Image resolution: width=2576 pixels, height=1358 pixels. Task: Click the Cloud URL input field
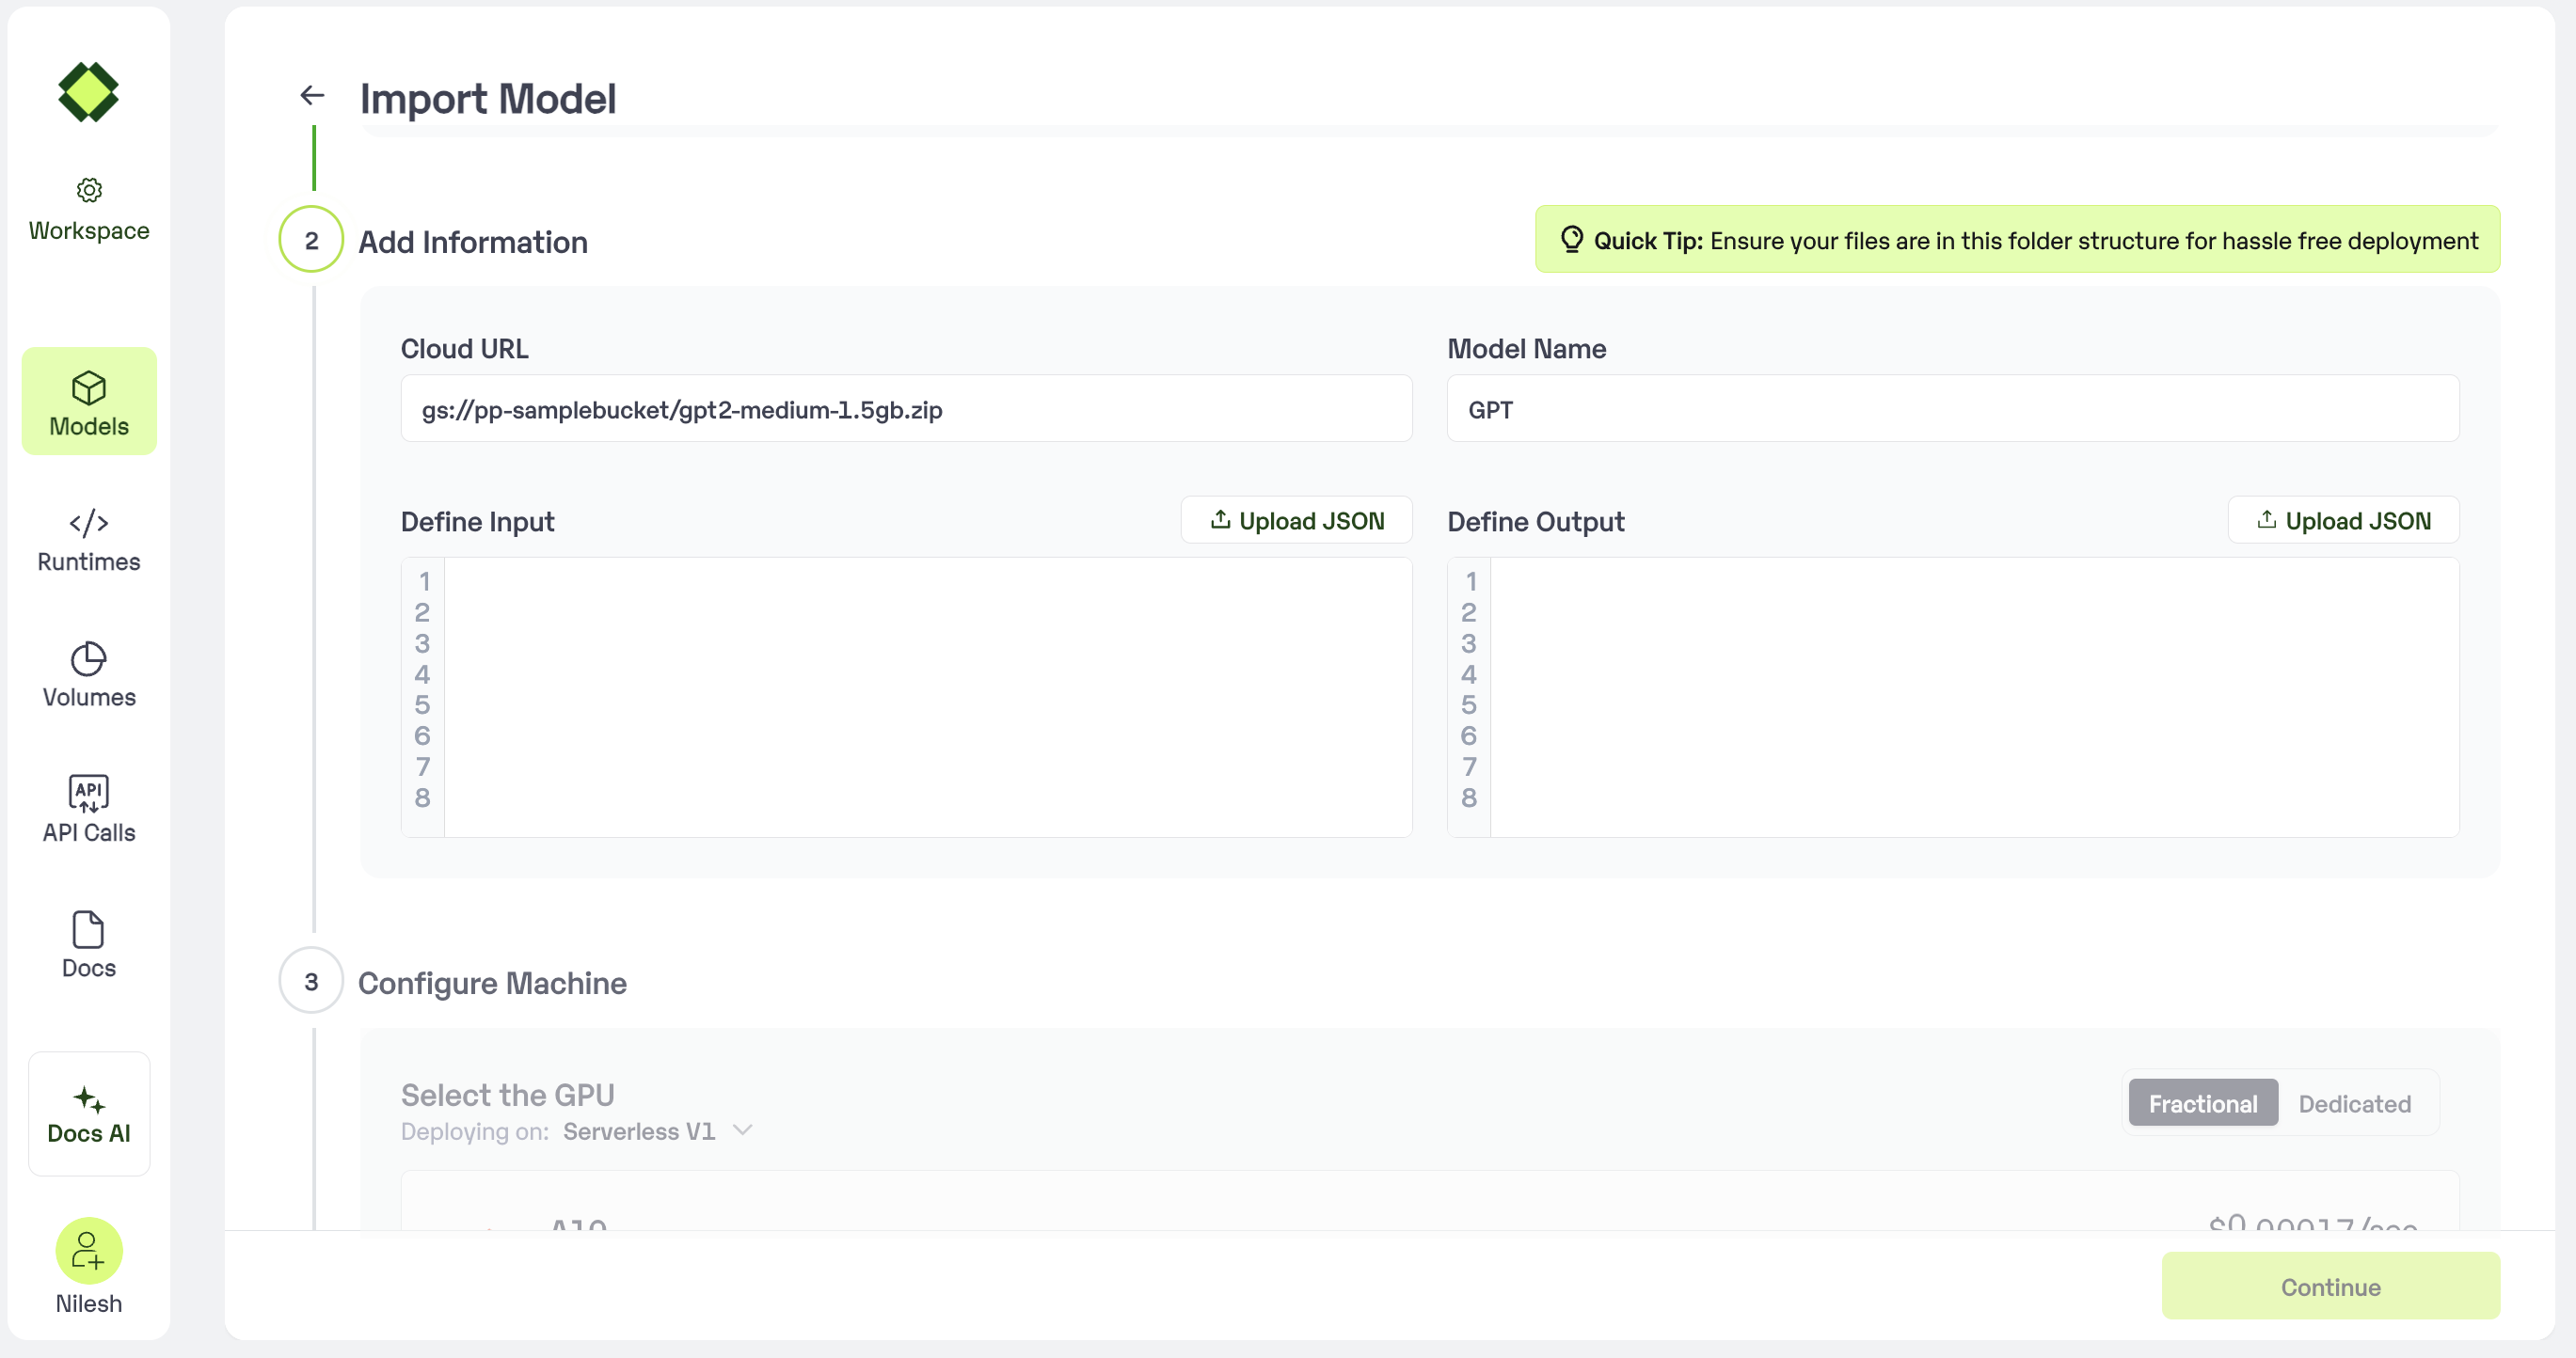(x=906, y=410)
